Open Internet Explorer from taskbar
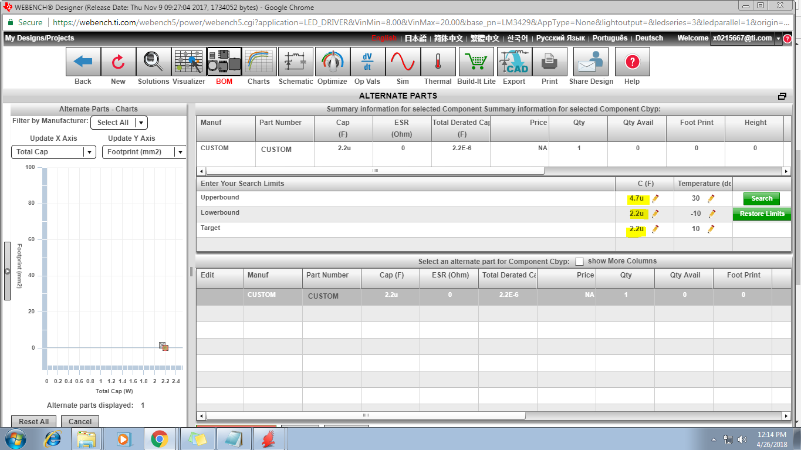This screenshot has width=801, height=450. click(53, 439)
